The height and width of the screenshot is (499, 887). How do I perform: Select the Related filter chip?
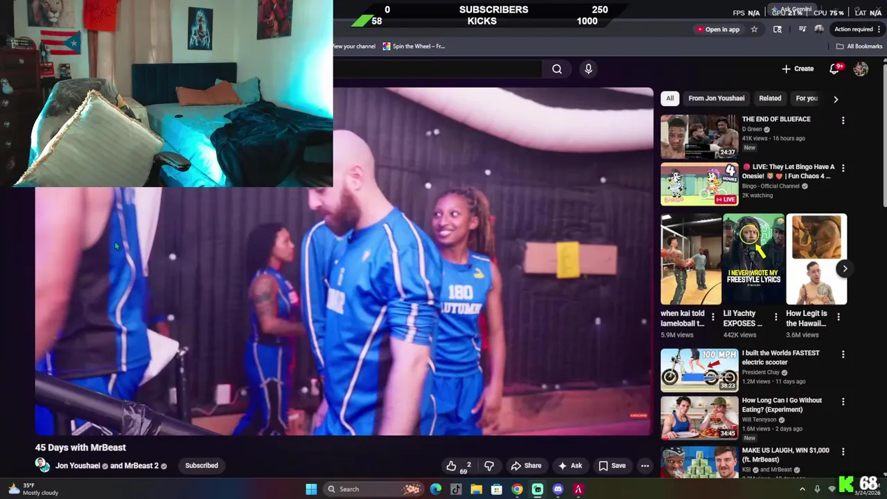(770, 98)
